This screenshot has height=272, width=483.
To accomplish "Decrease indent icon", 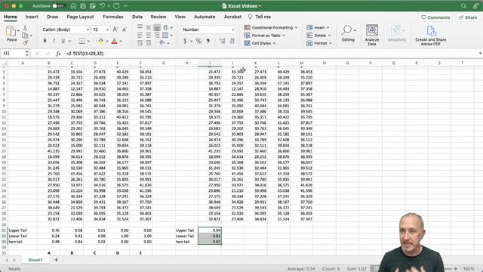I will click(140, 43).
